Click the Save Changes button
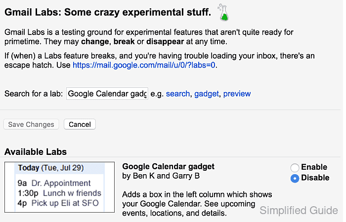 point(31,124)
